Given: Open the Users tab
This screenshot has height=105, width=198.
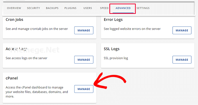Looking at the screenshot, I should [x=88, y=8].
